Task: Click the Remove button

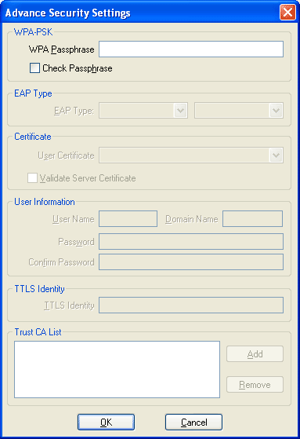Action: (x=255, y=385)
